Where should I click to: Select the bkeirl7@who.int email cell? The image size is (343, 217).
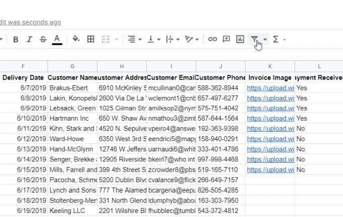(171, 159)
